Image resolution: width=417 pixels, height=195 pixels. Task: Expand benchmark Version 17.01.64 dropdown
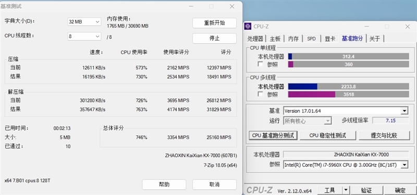pyautogui.click(x=404, y=111)
